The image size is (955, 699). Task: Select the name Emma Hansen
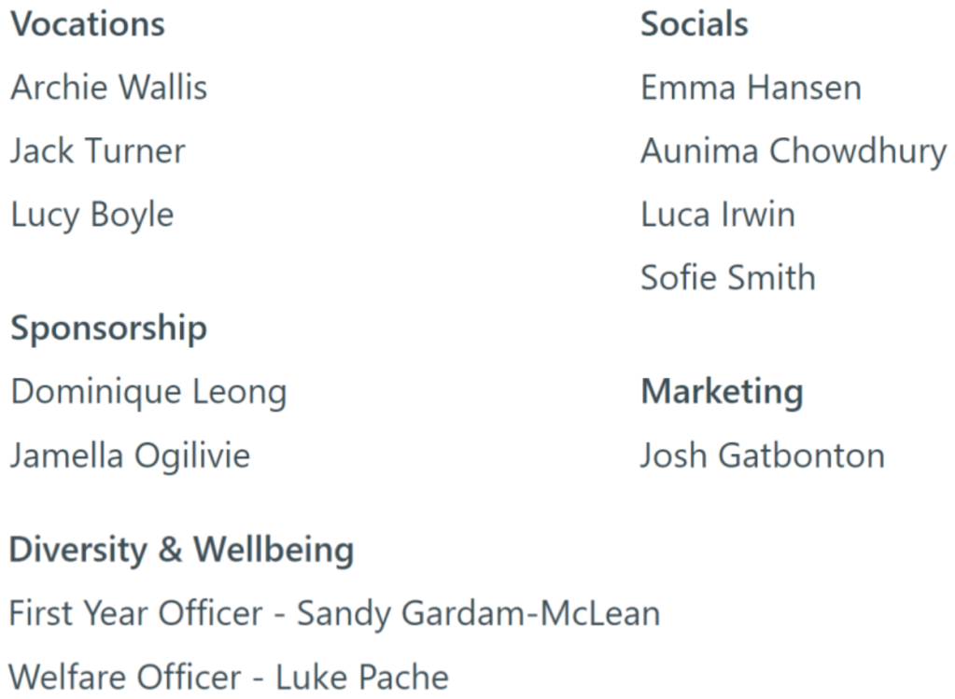(751, 89)
